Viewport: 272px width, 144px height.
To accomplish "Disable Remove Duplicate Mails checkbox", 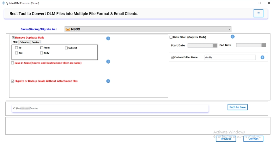I will point(13,38).
